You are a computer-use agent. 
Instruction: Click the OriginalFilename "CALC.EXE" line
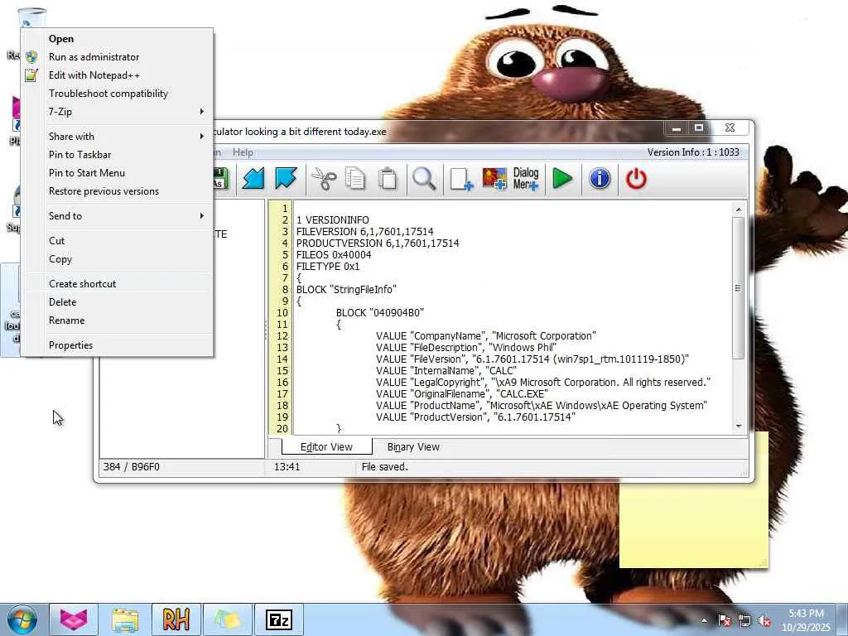[462, 394]
